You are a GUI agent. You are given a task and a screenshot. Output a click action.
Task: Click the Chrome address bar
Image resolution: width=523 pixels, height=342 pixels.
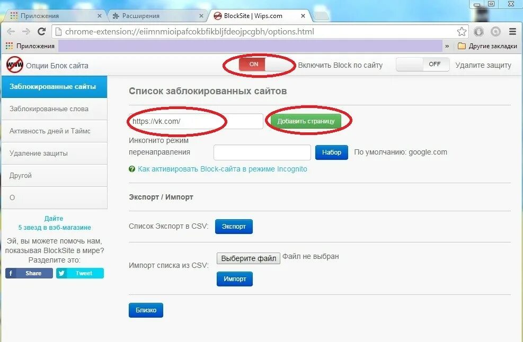click(x=260, y=32)
